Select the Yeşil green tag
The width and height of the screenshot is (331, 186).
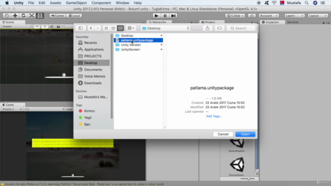click(92, 118)
